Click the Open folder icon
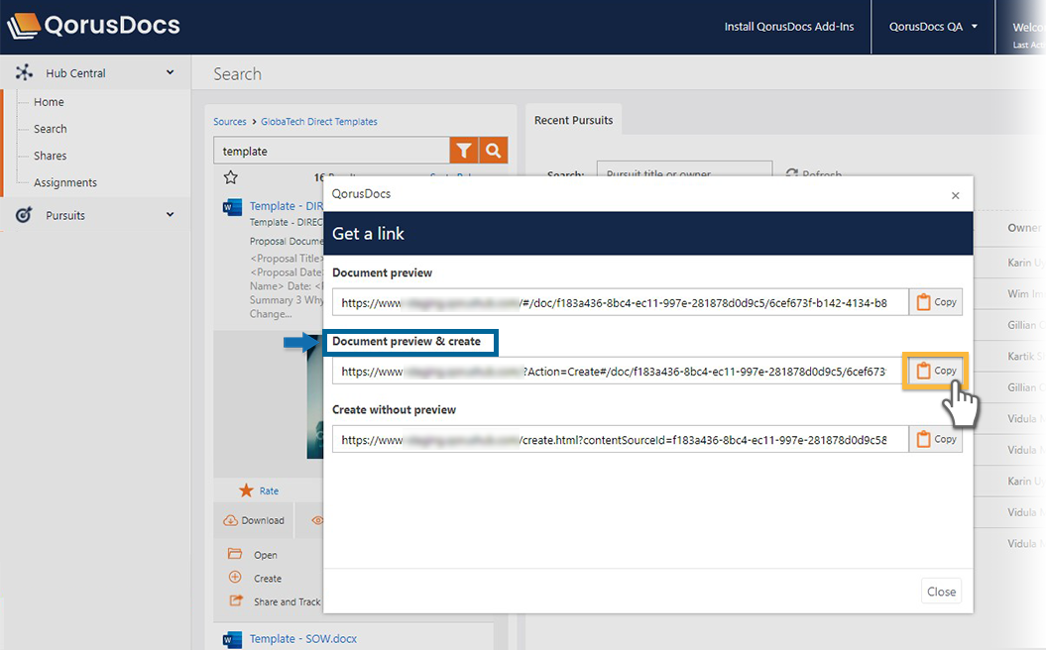1046x650 pixels. pos(235,554)
